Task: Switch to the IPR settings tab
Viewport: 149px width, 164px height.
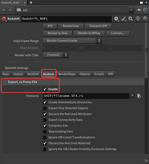Action: coord(110,74)
